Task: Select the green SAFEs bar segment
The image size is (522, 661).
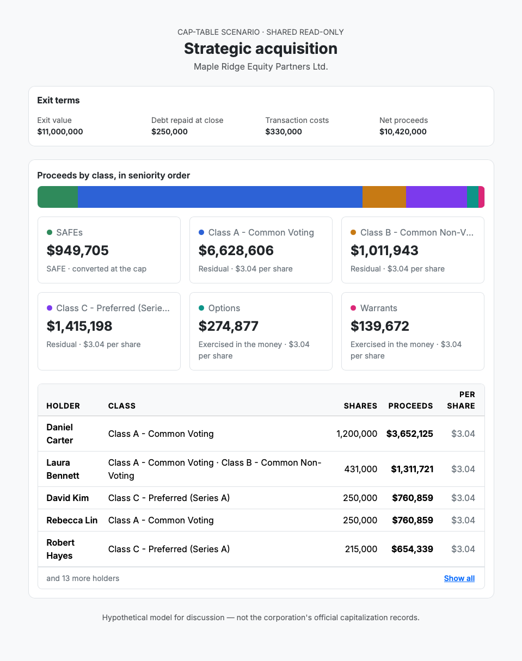Action: (x=58, y=197)
